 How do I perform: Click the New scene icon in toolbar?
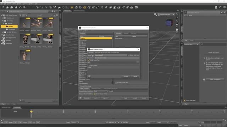click(x=3, y=7)
